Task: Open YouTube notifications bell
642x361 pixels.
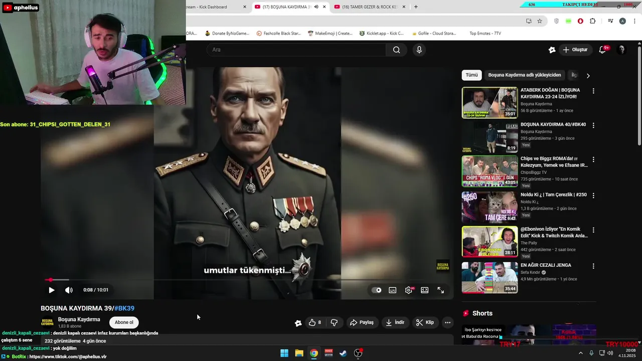Action: (603, 50)
